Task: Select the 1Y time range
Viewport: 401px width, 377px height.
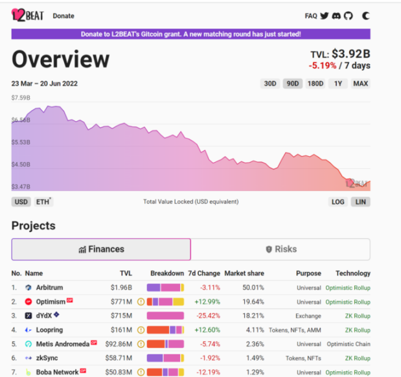Action: 338,84
